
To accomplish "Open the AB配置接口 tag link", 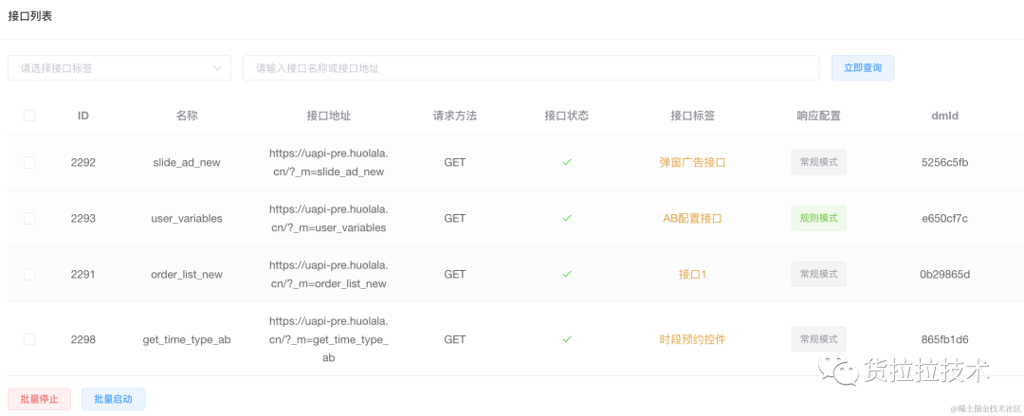I will pos(692,218).
